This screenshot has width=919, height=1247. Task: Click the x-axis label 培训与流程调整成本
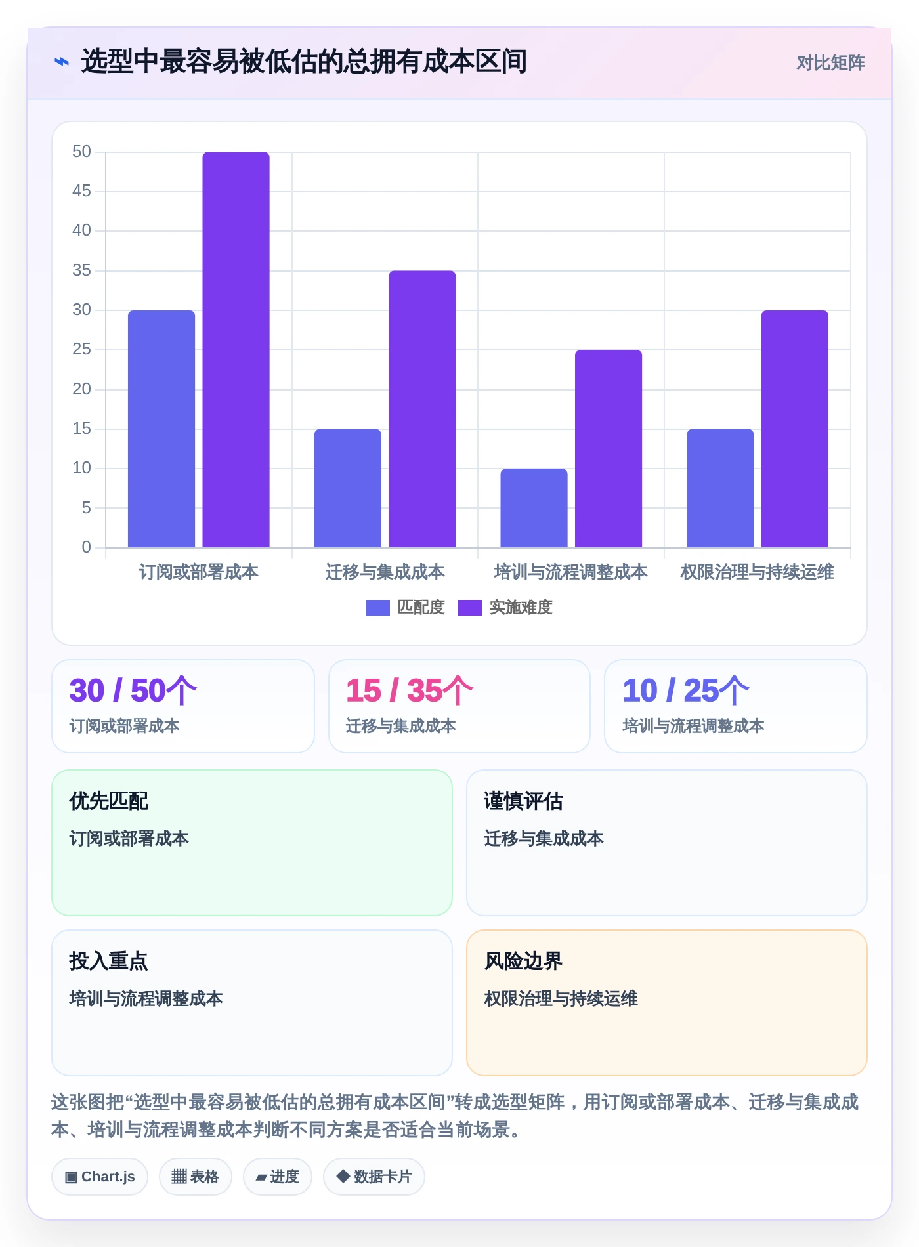[570, 572]
